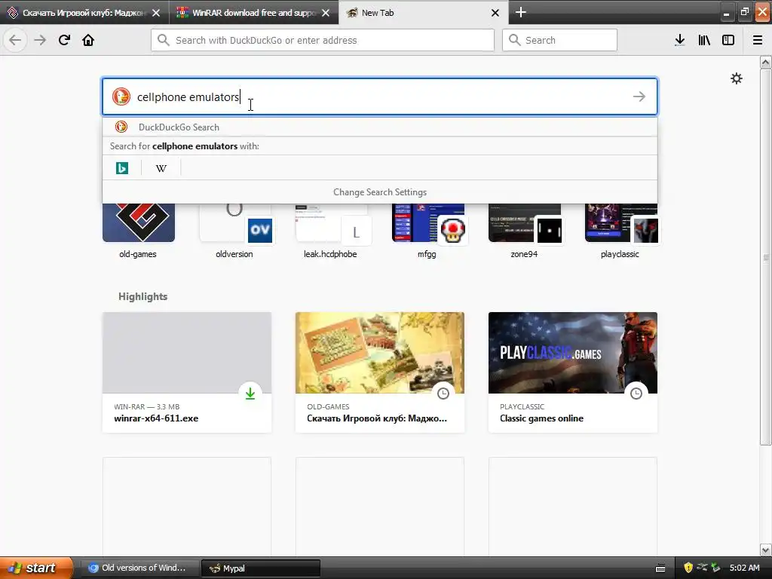Close the Скачать Игровой клуб tab
This screenshot has height=579, width=772.
coord(156,13)
